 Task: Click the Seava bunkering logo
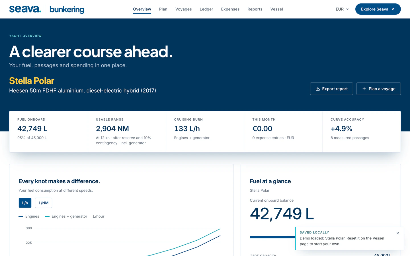[47, 9]
